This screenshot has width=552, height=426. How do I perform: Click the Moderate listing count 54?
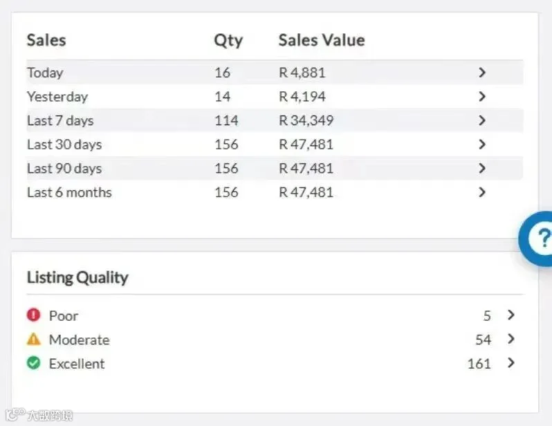coord(484,340)
